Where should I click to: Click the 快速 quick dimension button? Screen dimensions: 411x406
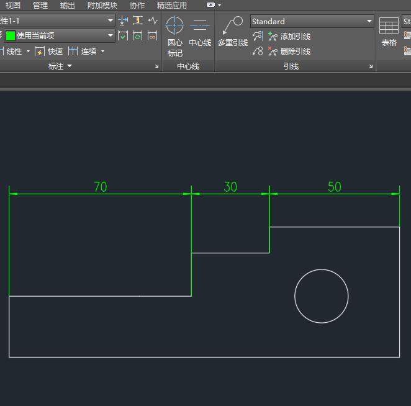(x=49, y=51)
